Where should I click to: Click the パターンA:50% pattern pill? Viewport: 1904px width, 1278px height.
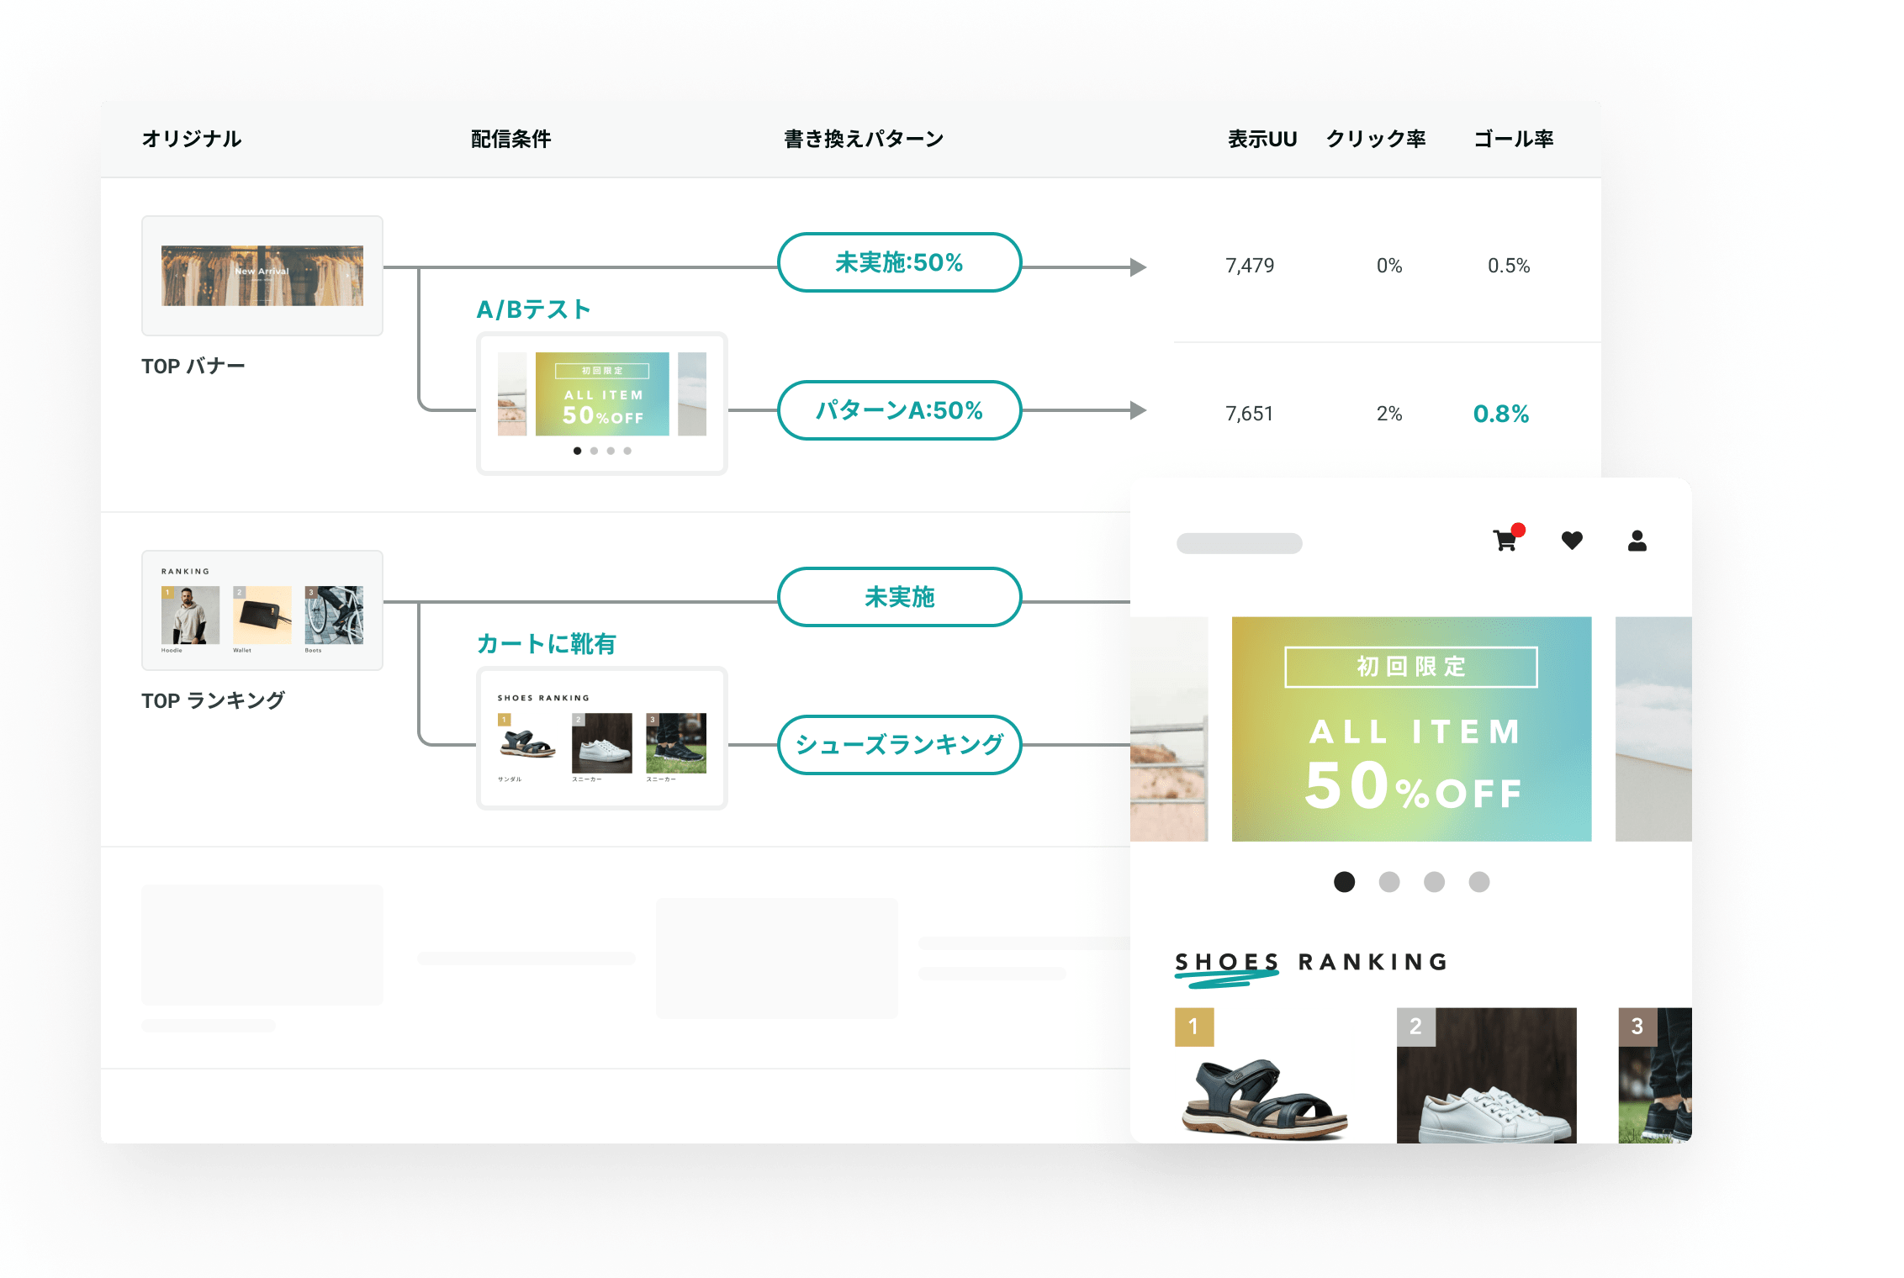899,410
